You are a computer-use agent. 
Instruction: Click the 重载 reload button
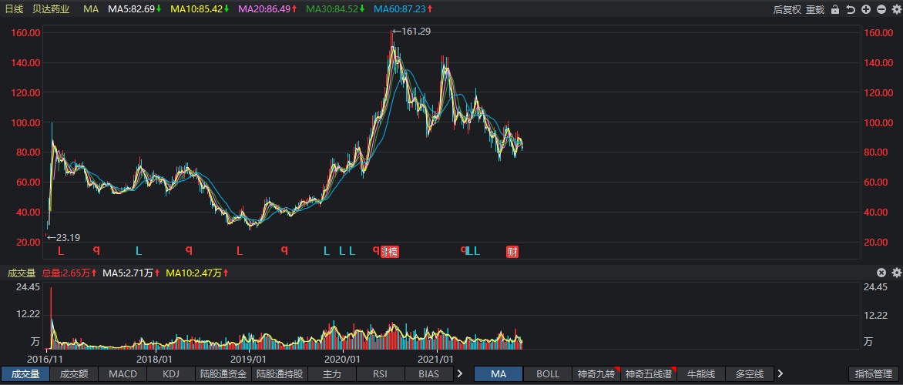coord(817,9)
